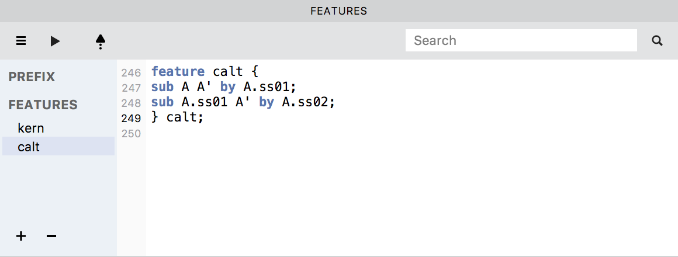Place cursor on the closing "} calt;" line
Viewport: 678px width, 257px height.
pos(178,117)
